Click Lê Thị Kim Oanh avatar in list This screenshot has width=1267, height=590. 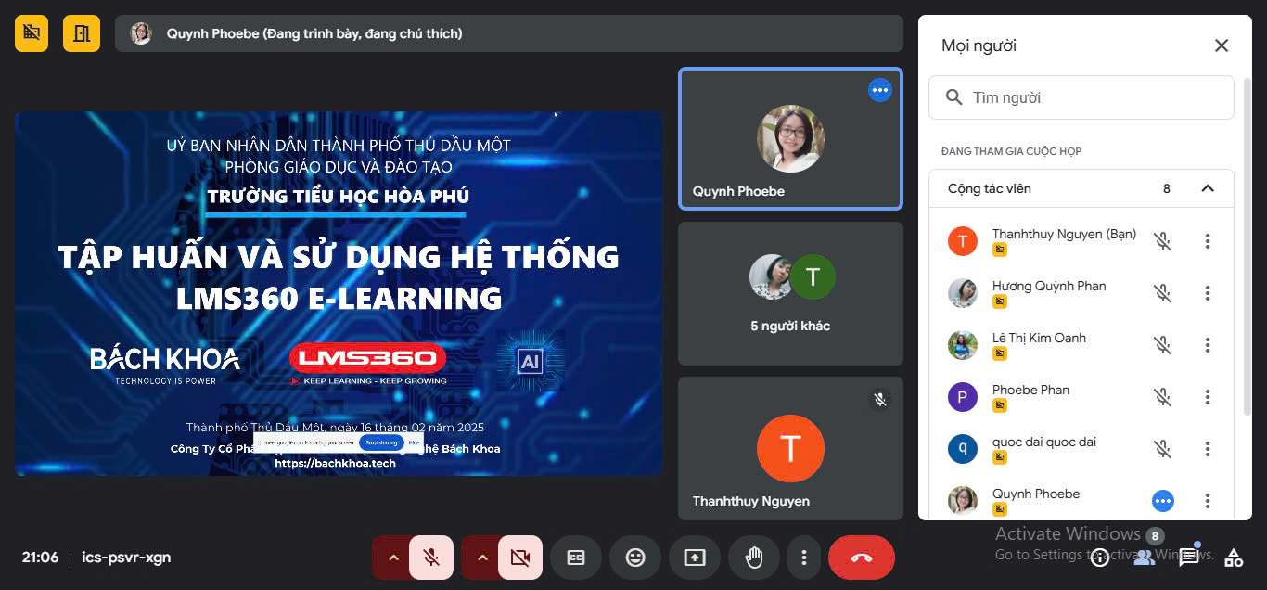[963, 345]
